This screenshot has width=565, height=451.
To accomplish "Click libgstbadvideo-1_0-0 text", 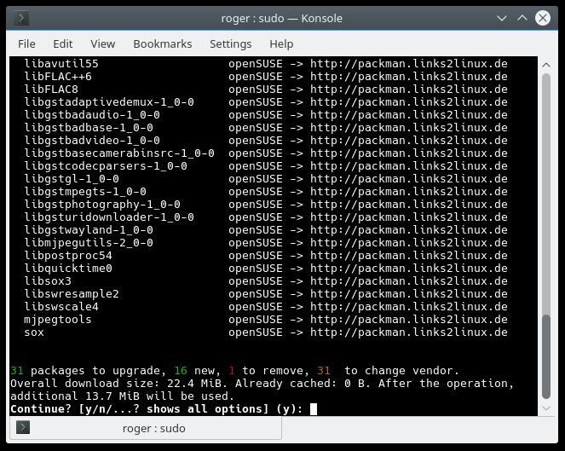I will click(92, 141).
